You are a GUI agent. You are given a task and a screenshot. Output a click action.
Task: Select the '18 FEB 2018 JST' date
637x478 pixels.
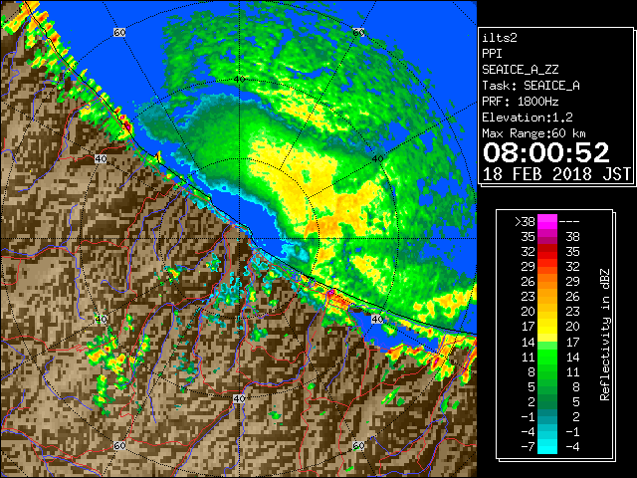pos(556,174)
